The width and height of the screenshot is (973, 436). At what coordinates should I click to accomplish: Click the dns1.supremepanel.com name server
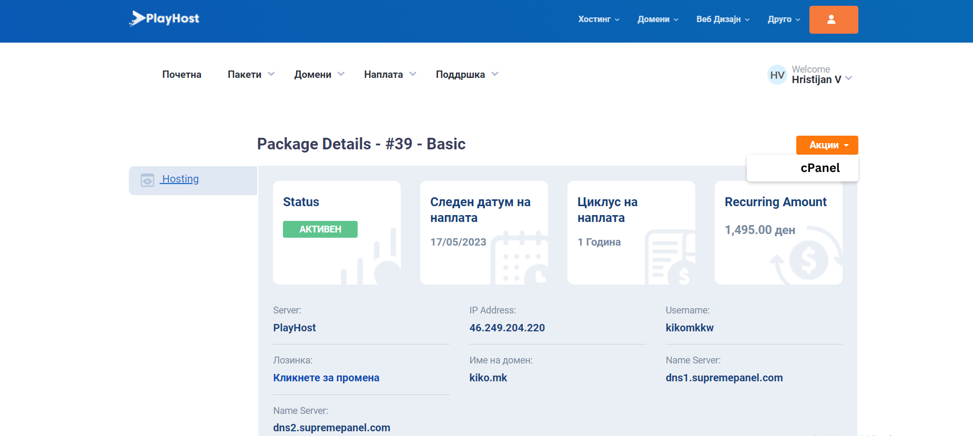pyautogui.click(x=724, y=378)
